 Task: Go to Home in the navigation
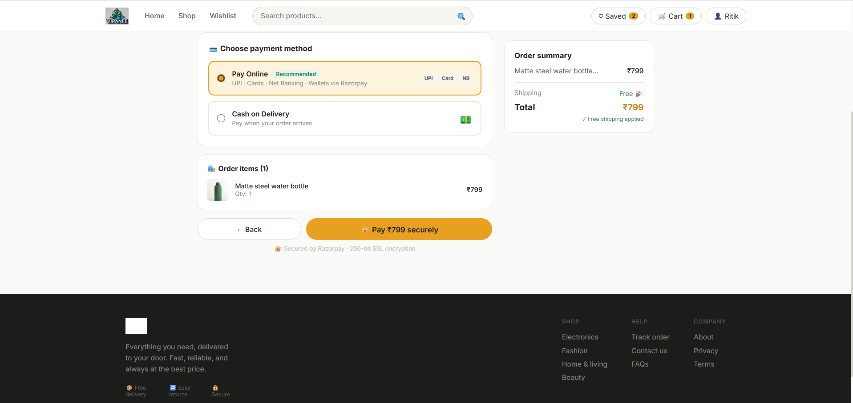(x=154, y=16)
